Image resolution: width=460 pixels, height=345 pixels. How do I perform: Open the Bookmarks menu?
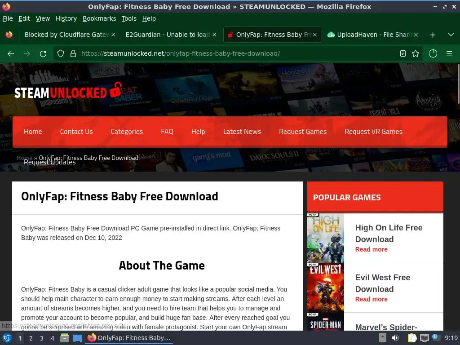point(99,18)
